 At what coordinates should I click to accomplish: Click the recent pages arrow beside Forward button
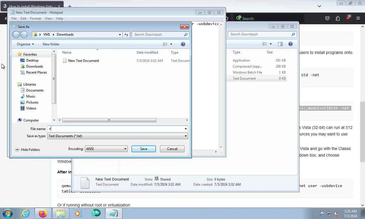(x=30, y=35)
